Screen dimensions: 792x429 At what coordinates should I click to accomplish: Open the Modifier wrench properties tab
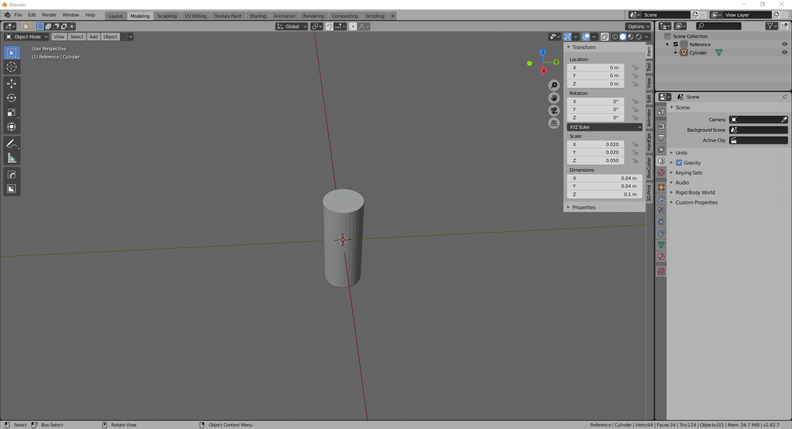661,199
